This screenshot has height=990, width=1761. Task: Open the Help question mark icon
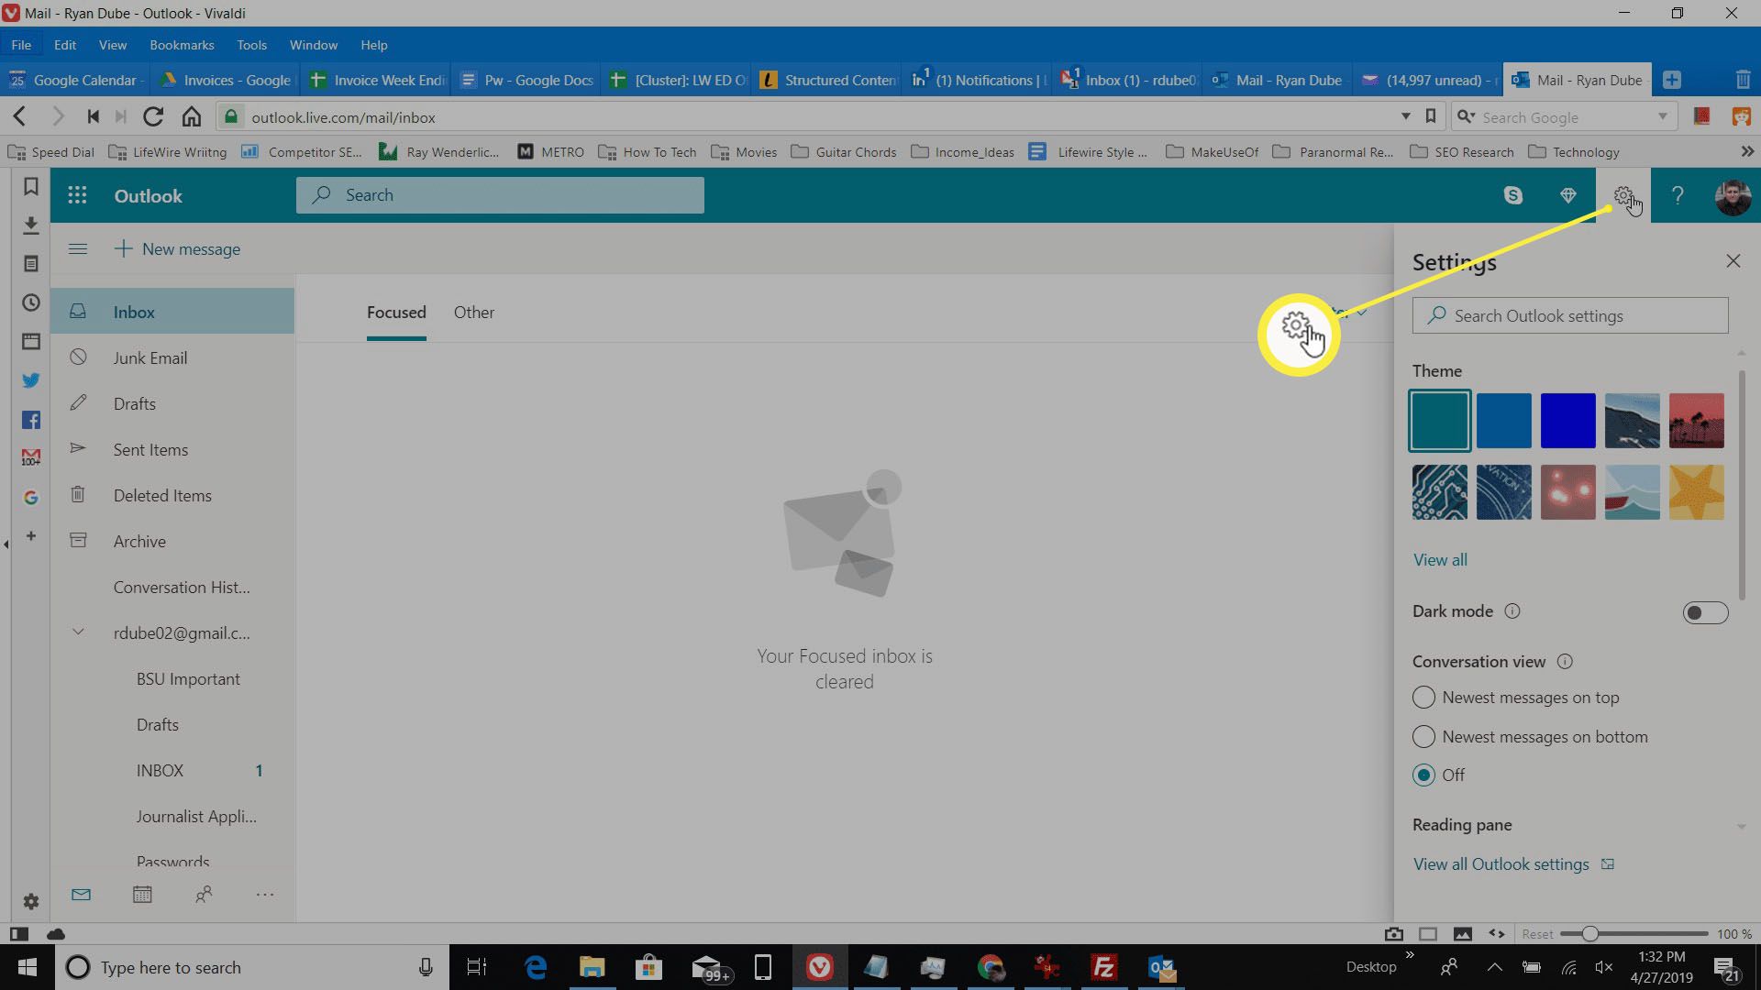click(1677, 194)
